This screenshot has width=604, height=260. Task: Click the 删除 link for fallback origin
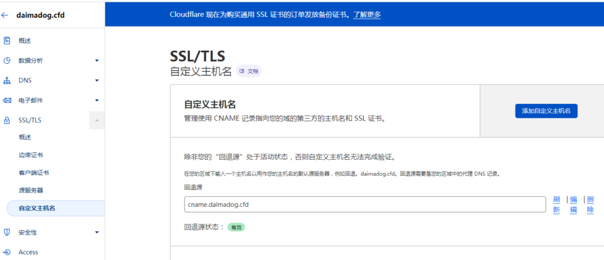[590, 205]
